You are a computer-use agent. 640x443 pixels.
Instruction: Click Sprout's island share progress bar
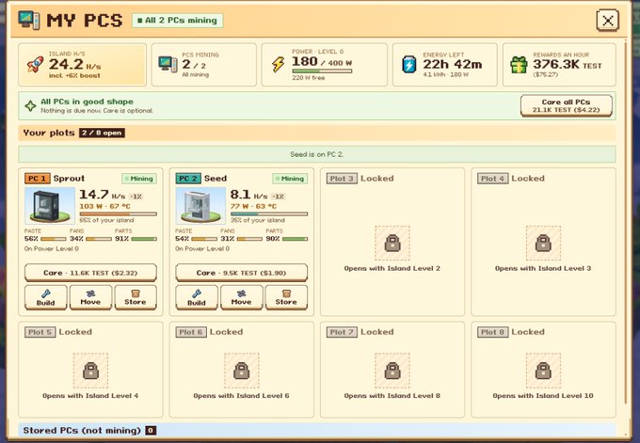(119, 214)
